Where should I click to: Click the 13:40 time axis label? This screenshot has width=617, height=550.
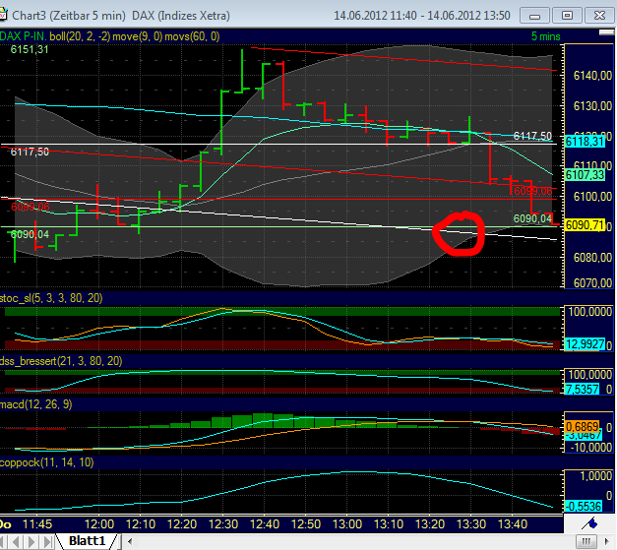513,524
